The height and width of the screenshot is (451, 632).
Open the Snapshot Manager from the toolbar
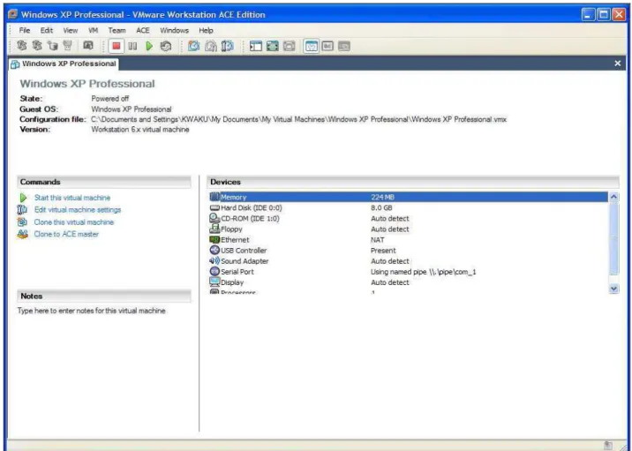(228, 47)
